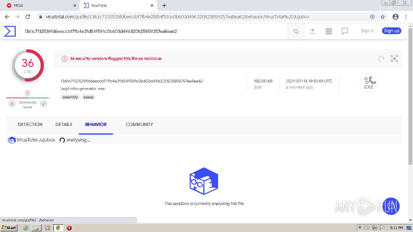
Task: Click the upload file icon
Action: click(312, 31)
